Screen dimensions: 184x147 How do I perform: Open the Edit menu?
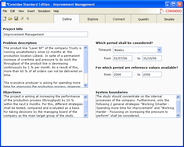tap(13, 11)
